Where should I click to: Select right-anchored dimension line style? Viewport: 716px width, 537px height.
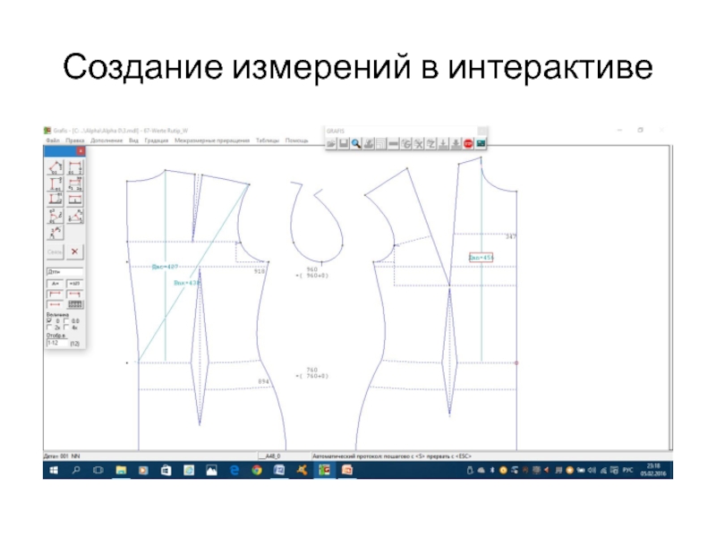[75, 294]
